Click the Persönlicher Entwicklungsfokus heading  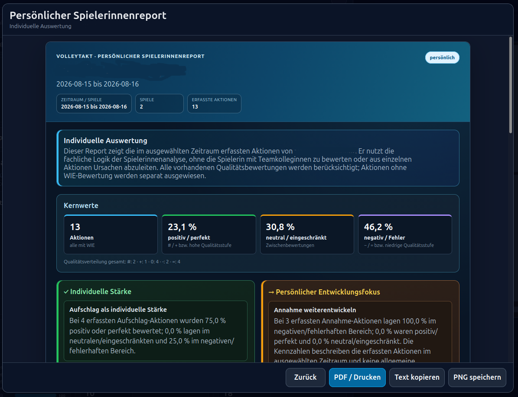pyautogui.click(x=328, y=292)
